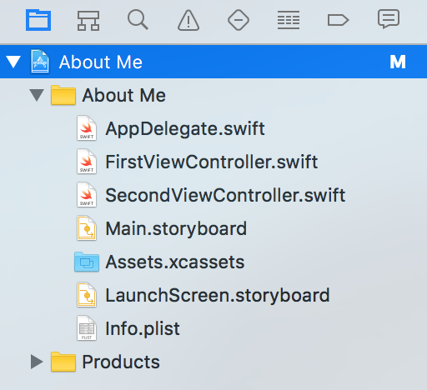Screen dimensions: 427x390
Task: Open the Project navigator folder icon
Action: point(38,20)
